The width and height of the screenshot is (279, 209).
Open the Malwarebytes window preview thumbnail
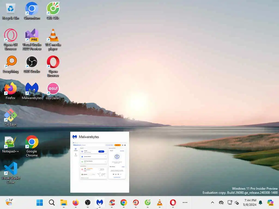coord(100,162)
